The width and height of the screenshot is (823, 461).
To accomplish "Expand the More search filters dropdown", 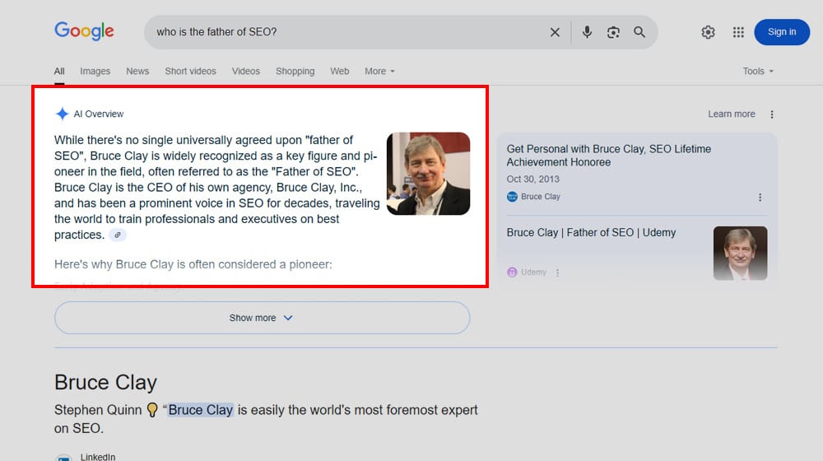I will click(x=379, y=72).
